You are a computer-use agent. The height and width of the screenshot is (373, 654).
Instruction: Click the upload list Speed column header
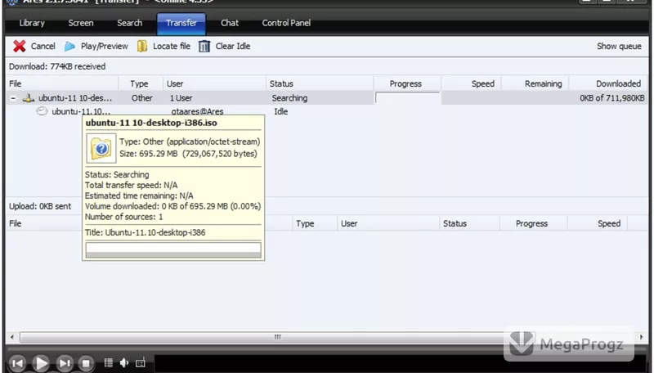tap(598, 223)
